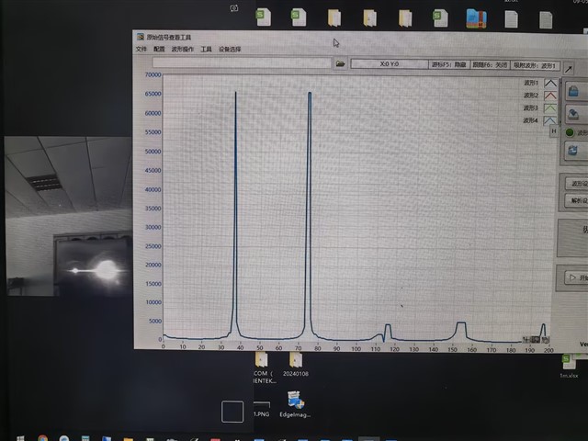The width and height of the screenshot is (588, 441).
Task: Click the 波形1 black legend swatch
Action: 550,83
